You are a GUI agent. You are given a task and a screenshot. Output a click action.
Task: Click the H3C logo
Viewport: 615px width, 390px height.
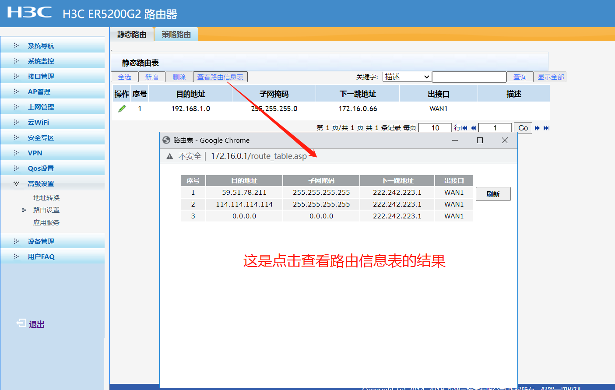click(29, 12)
